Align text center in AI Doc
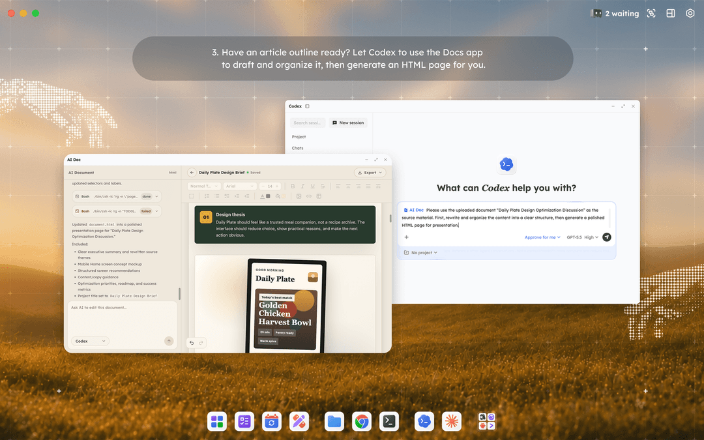704x440 pixels. 348,186
